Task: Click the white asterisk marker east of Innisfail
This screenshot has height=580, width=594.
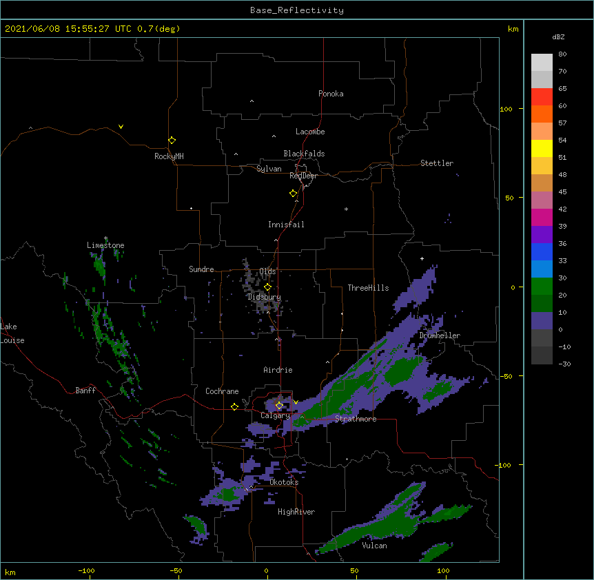Action: click(x=346, y=209)
